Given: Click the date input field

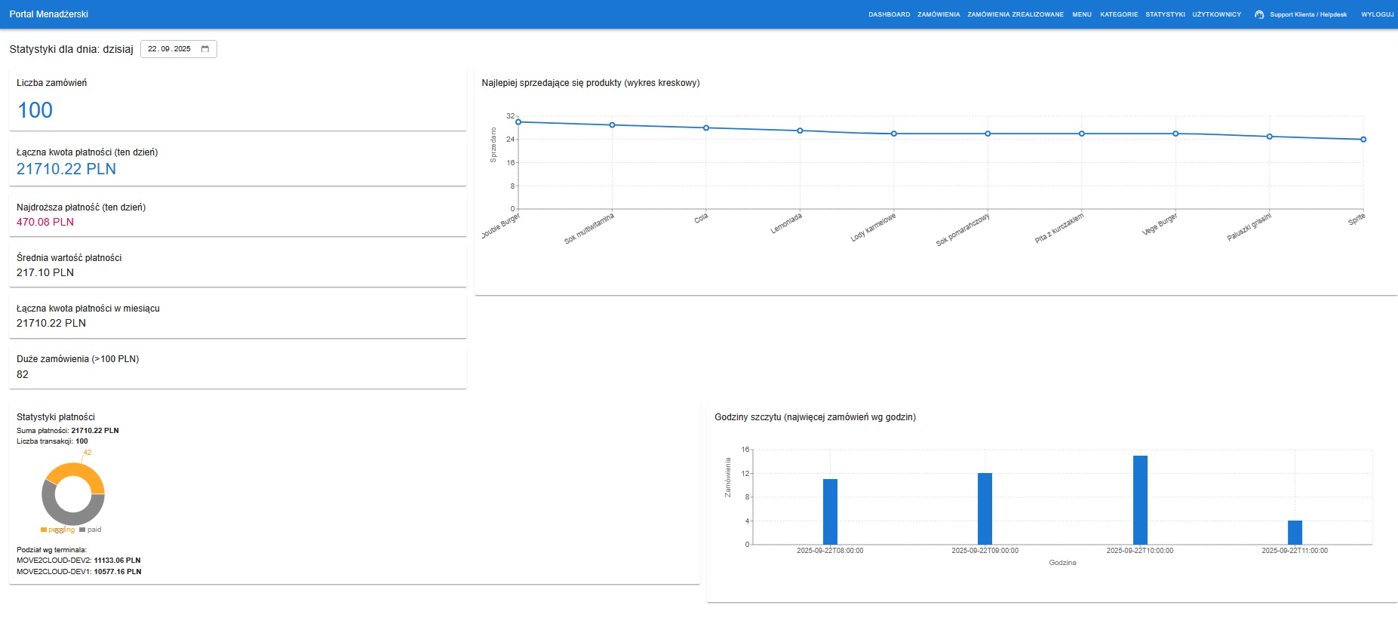Looking at the screenshot, I should pos(170,49).
